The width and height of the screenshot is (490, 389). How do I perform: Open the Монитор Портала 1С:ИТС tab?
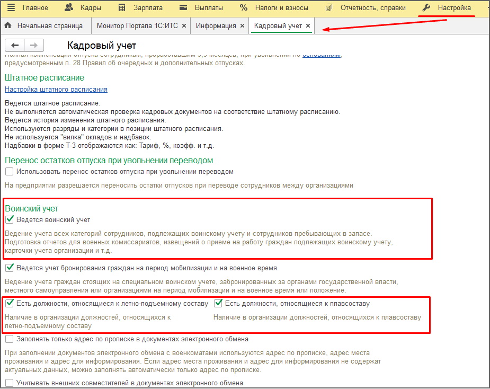pos(138,25)
